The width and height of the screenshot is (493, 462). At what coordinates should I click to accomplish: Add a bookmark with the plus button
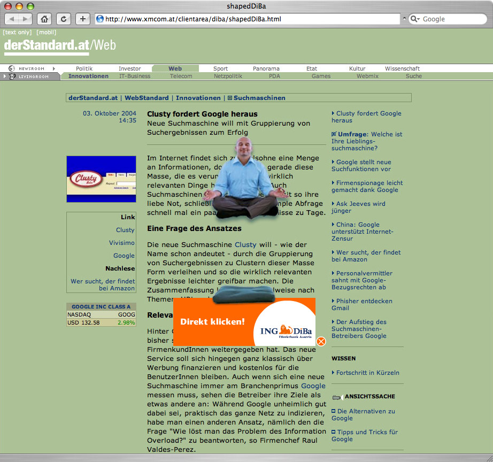click(x=83, y=19)
